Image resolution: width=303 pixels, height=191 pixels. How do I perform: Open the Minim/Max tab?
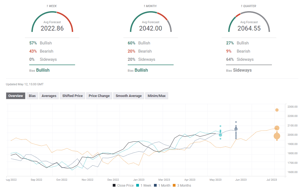pos(157,96)
